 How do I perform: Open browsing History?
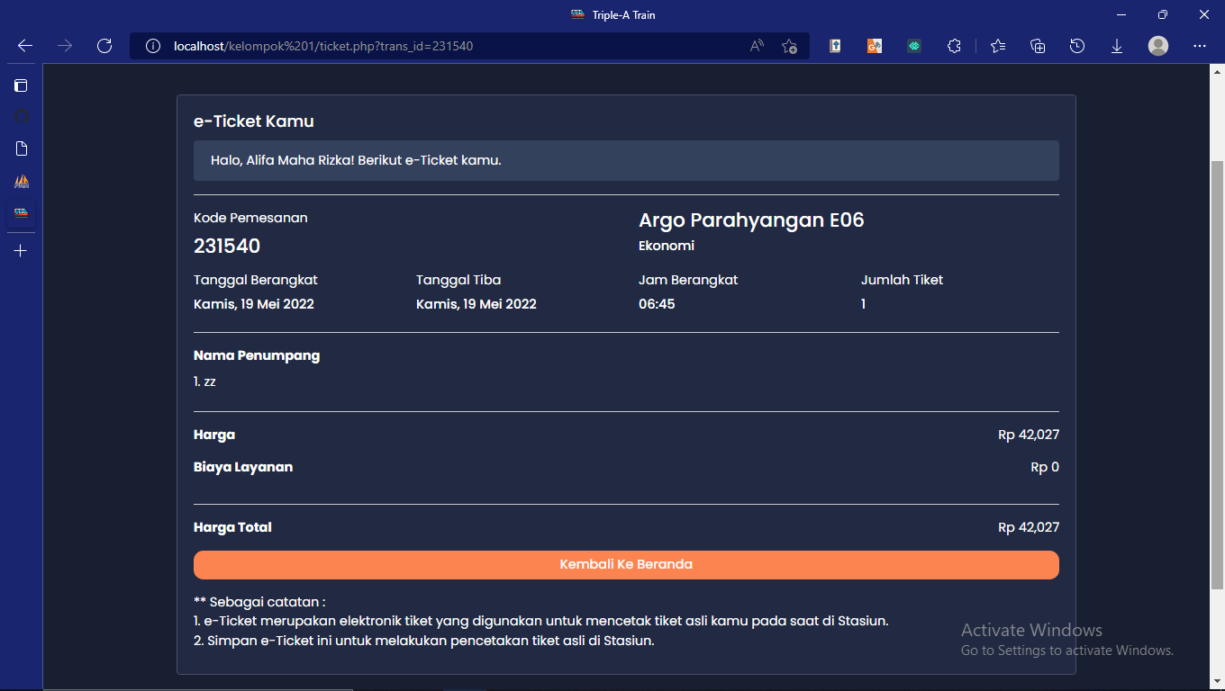coord(1077,45)
